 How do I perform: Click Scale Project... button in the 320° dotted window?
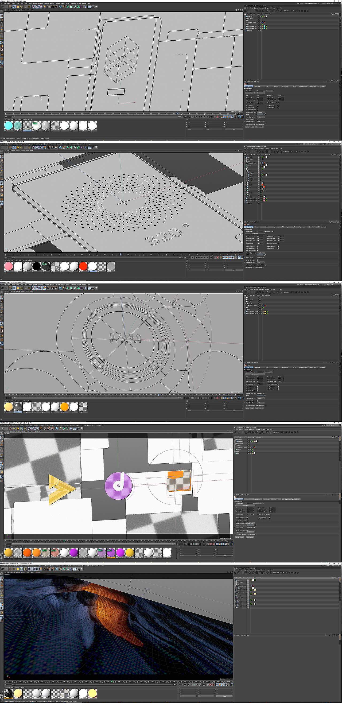(255, 234)
